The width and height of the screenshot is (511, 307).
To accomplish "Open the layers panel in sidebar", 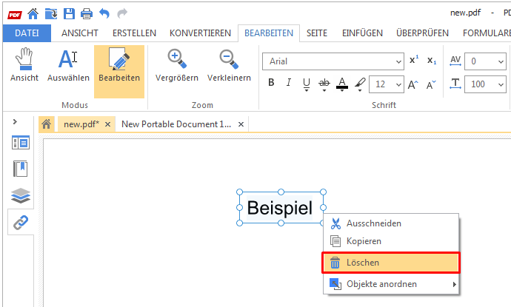I will coord(20,196).
